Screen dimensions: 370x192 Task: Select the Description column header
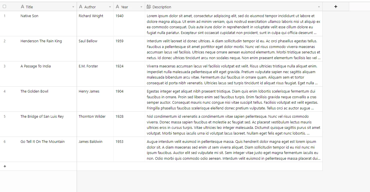(x=234, y=7)
